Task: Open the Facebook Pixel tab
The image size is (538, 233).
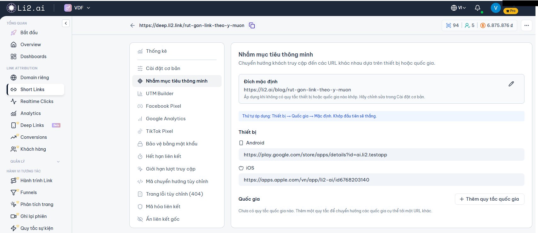Action: coord(177,106)
